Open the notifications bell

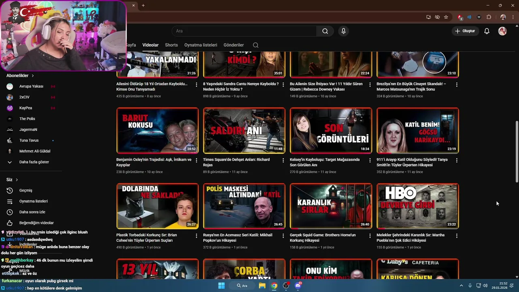[487, 31]
